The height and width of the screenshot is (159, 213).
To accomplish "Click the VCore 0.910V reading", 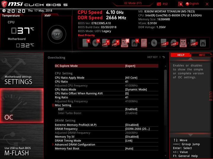I will 148,23.
